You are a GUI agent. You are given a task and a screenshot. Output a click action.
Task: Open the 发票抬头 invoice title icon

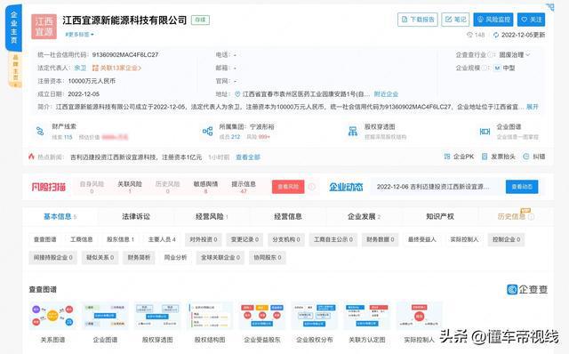pyautogui.click(x=484, y=157)
